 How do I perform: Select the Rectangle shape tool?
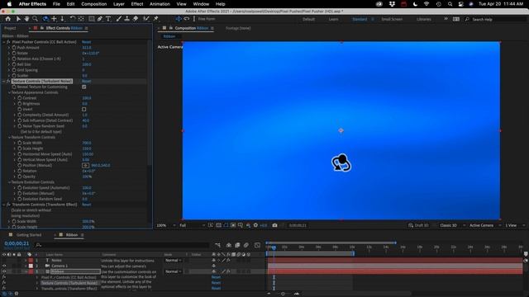click(92, 19)
